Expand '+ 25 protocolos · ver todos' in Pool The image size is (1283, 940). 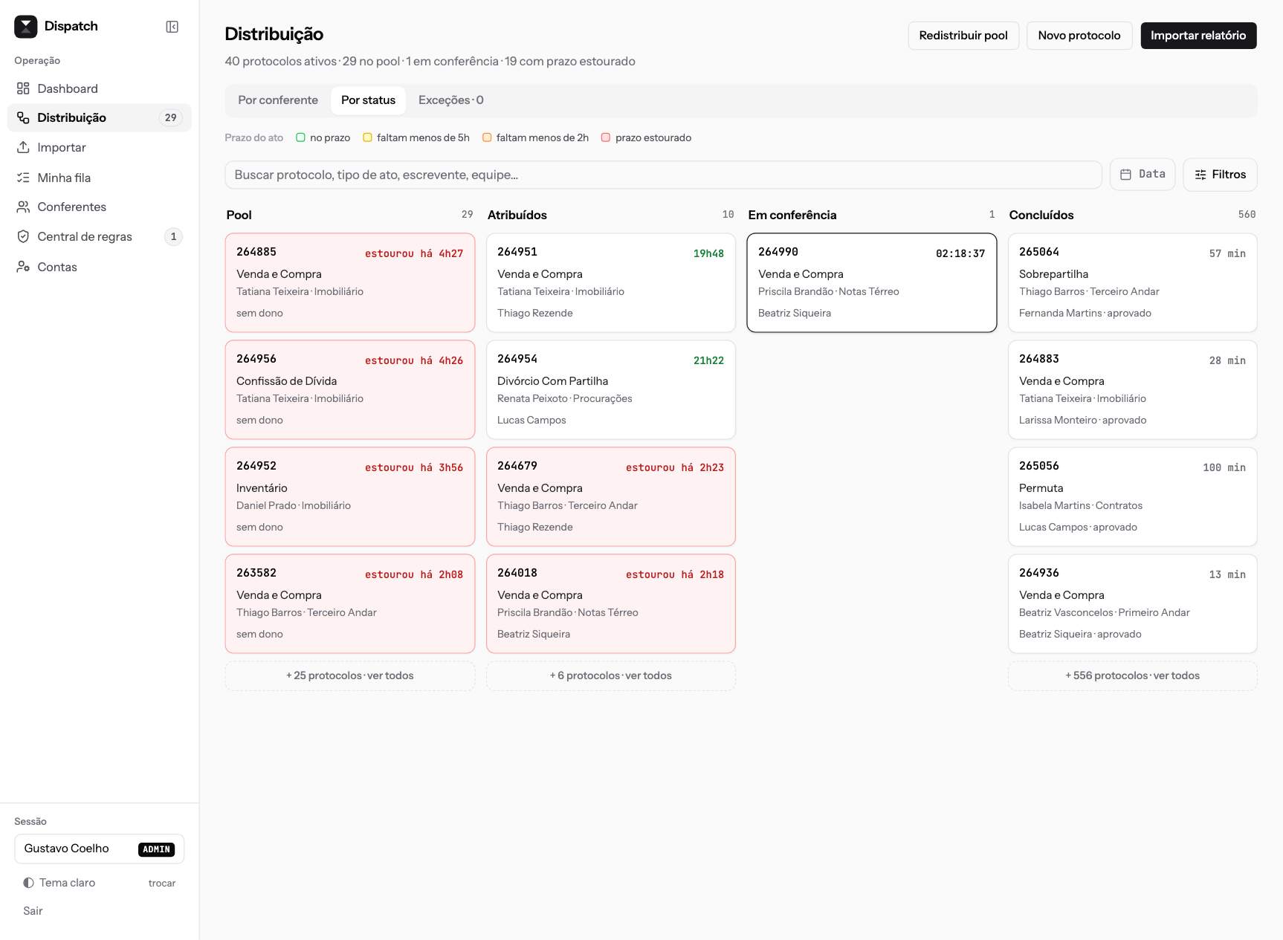pyautogui.click(x=350, y=675)
